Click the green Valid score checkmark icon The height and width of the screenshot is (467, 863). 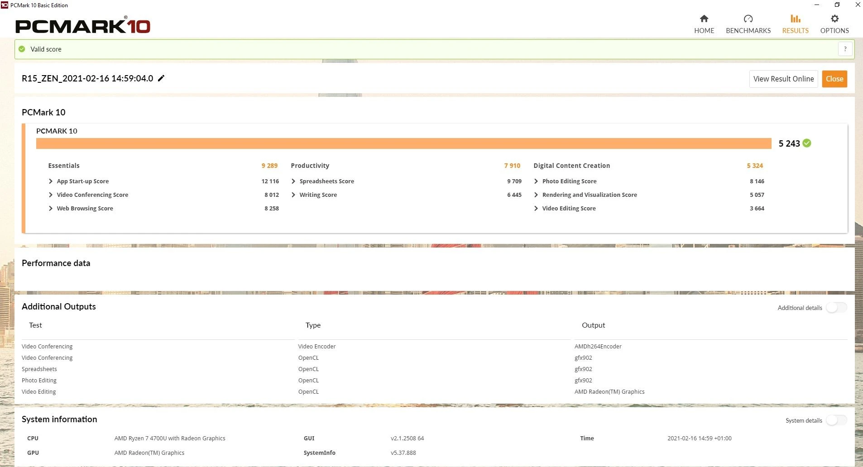click(22, 49)
